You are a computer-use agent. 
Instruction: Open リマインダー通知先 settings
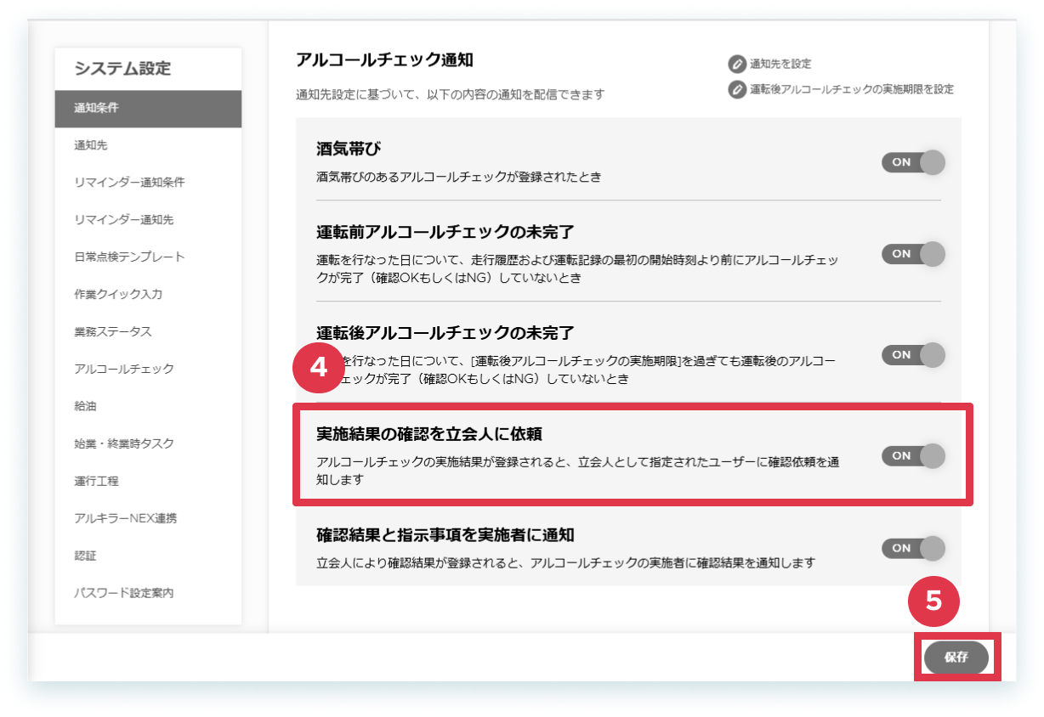[148, 220]
